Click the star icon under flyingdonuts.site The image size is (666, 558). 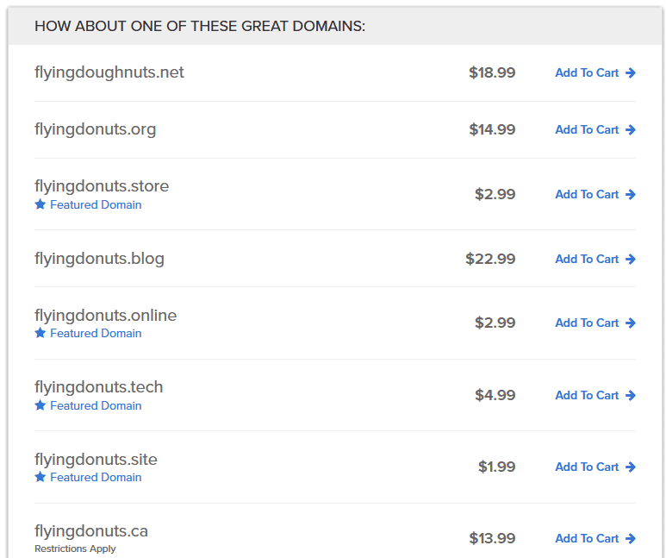(x=40, y=477)
